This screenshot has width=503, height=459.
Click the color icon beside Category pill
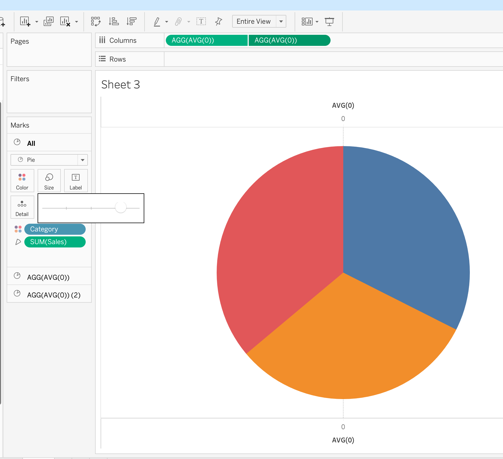pos(18,229)
